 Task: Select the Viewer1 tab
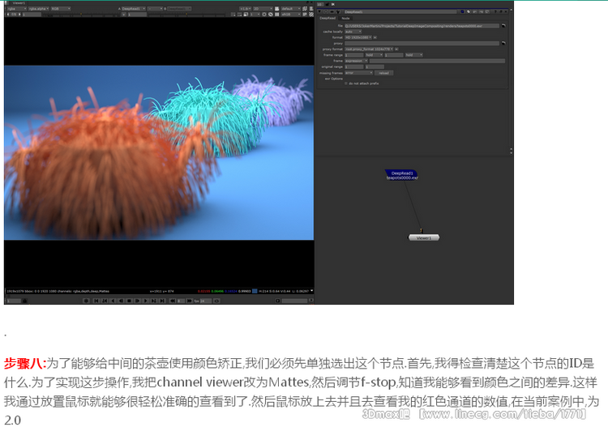[x=19, y=3]
